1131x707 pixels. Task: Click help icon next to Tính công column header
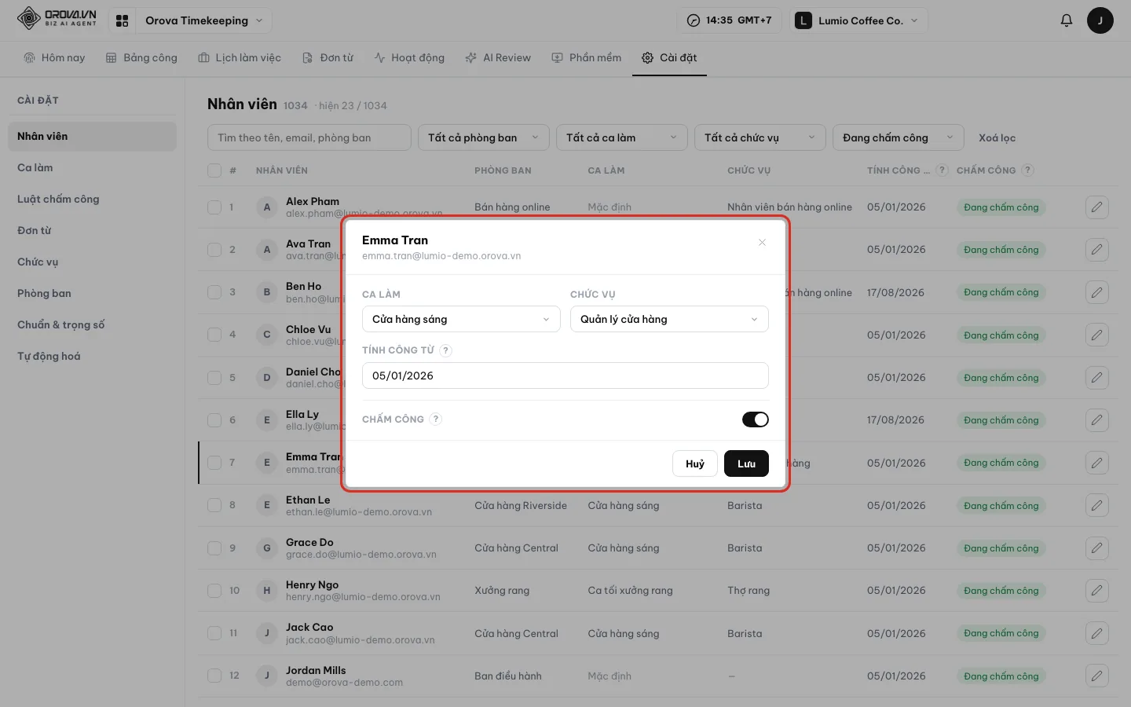[x=942, y=170]
